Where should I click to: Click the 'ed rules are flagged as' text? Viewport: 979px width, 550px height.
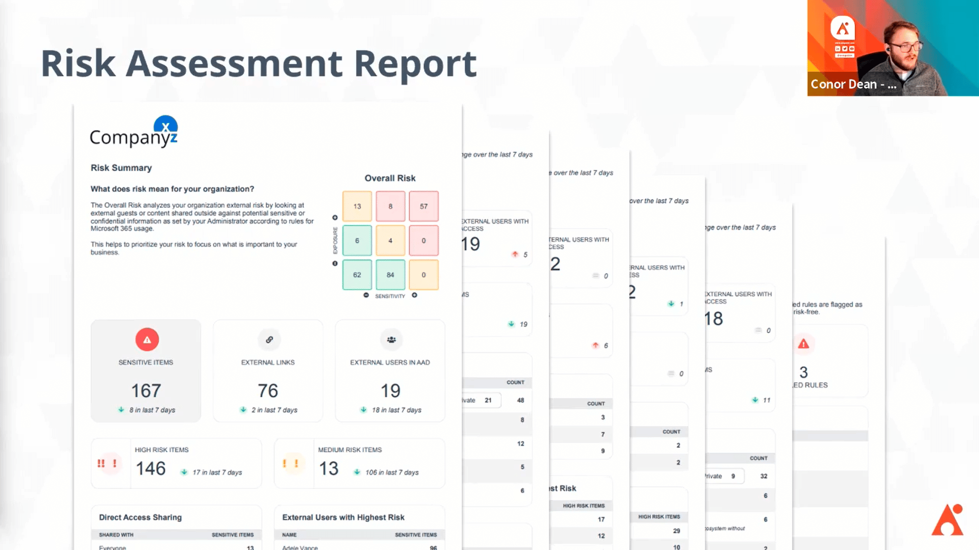(x=827, y=305)
